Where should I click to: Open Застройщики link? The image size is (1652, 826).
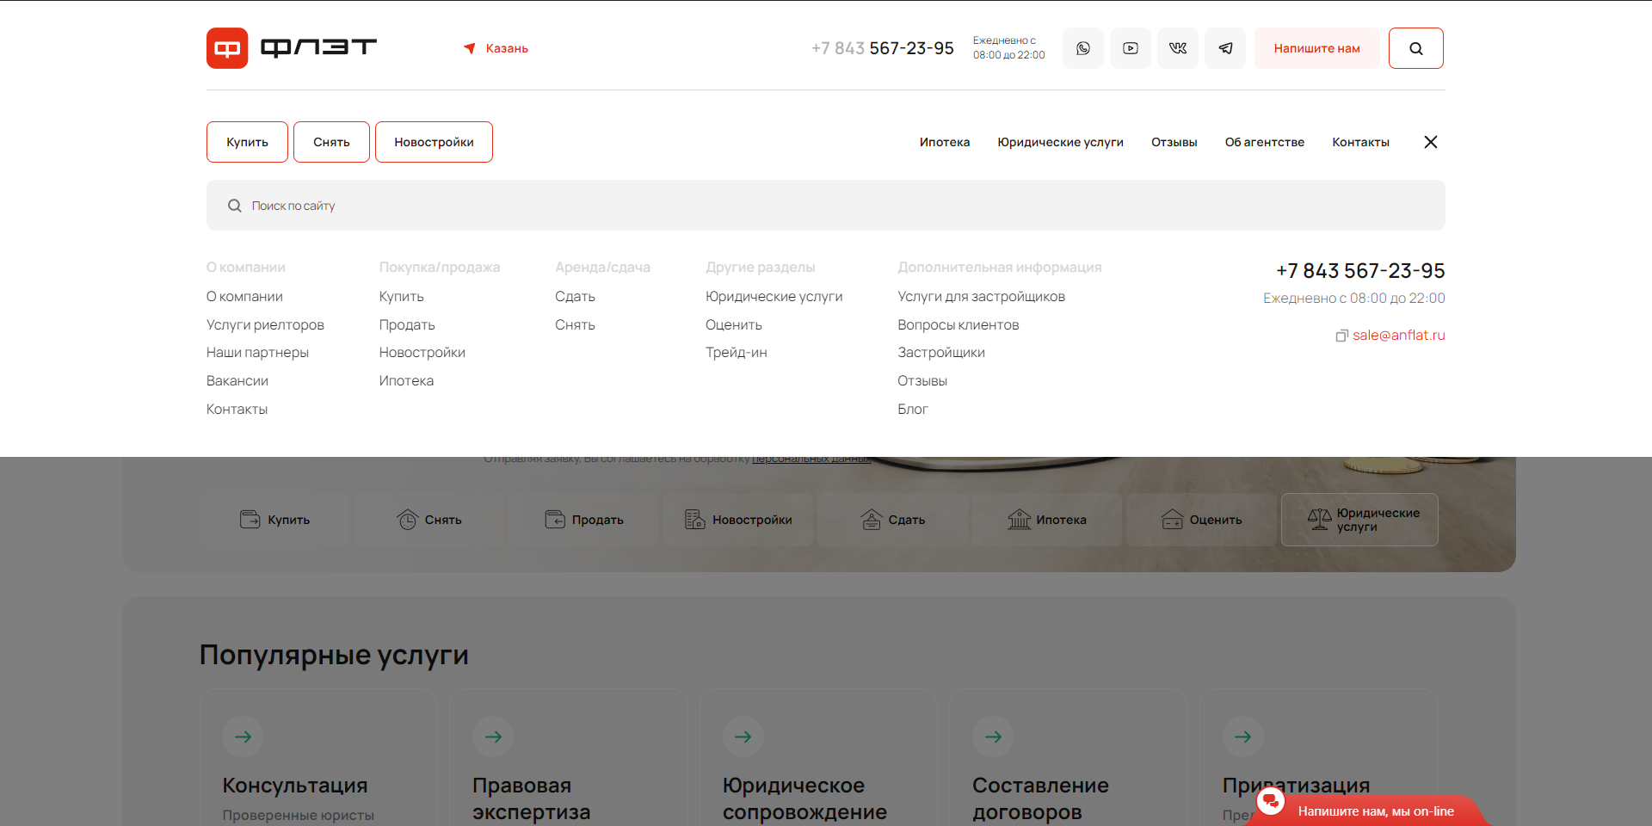click(x=941, y=353)
